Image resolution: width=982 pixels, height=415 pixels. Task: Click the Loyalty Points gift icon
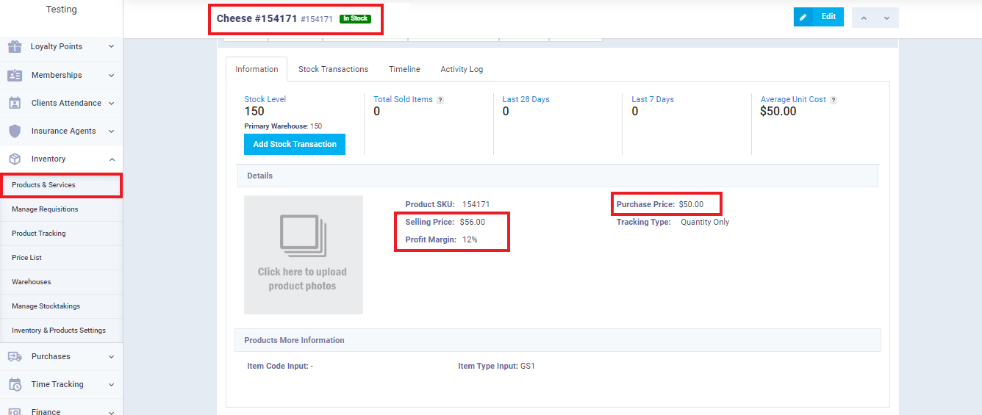tap(15, 47)
